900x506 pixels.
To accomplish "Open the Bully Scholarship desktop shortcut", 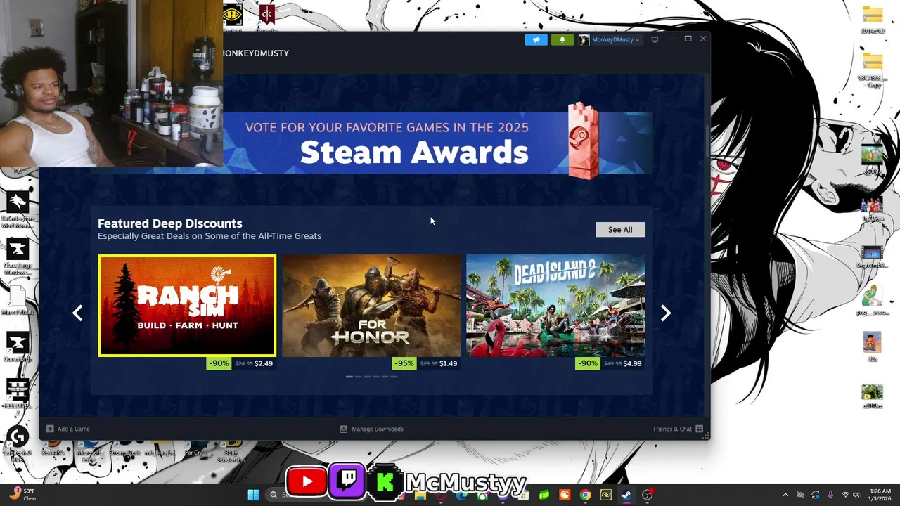I will pyautogui.click(x=231, y=453).
